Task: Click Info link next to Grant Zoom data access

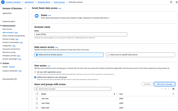Action: point(60,8)
